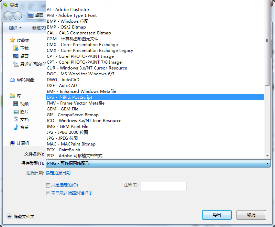The height and width of the screenshot is (227, 275).
Task: Collapse folders with 隐藏文件夹 arrow
Action: point(9,216)
